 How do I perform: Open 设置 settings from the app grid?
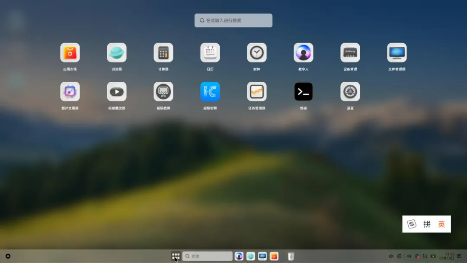(350, 92)
